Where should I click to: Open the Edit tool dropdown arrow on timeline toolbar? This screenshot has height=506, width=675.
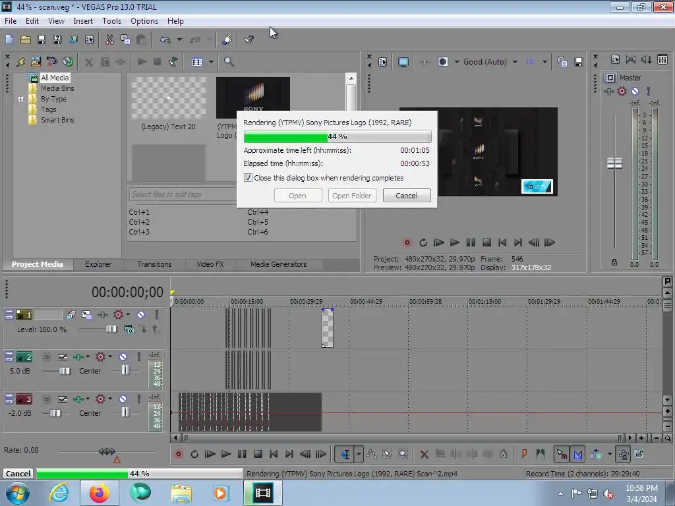coord(358,454)
